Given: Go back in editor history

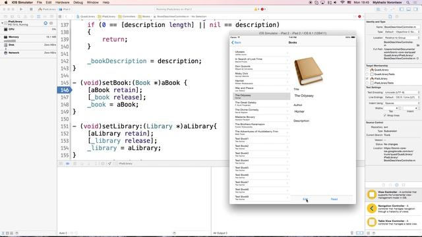Looking at the screenshot, I should tap(66, 16).
